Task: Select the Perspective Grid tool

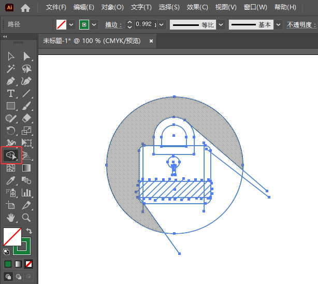Action: (26, 155)
